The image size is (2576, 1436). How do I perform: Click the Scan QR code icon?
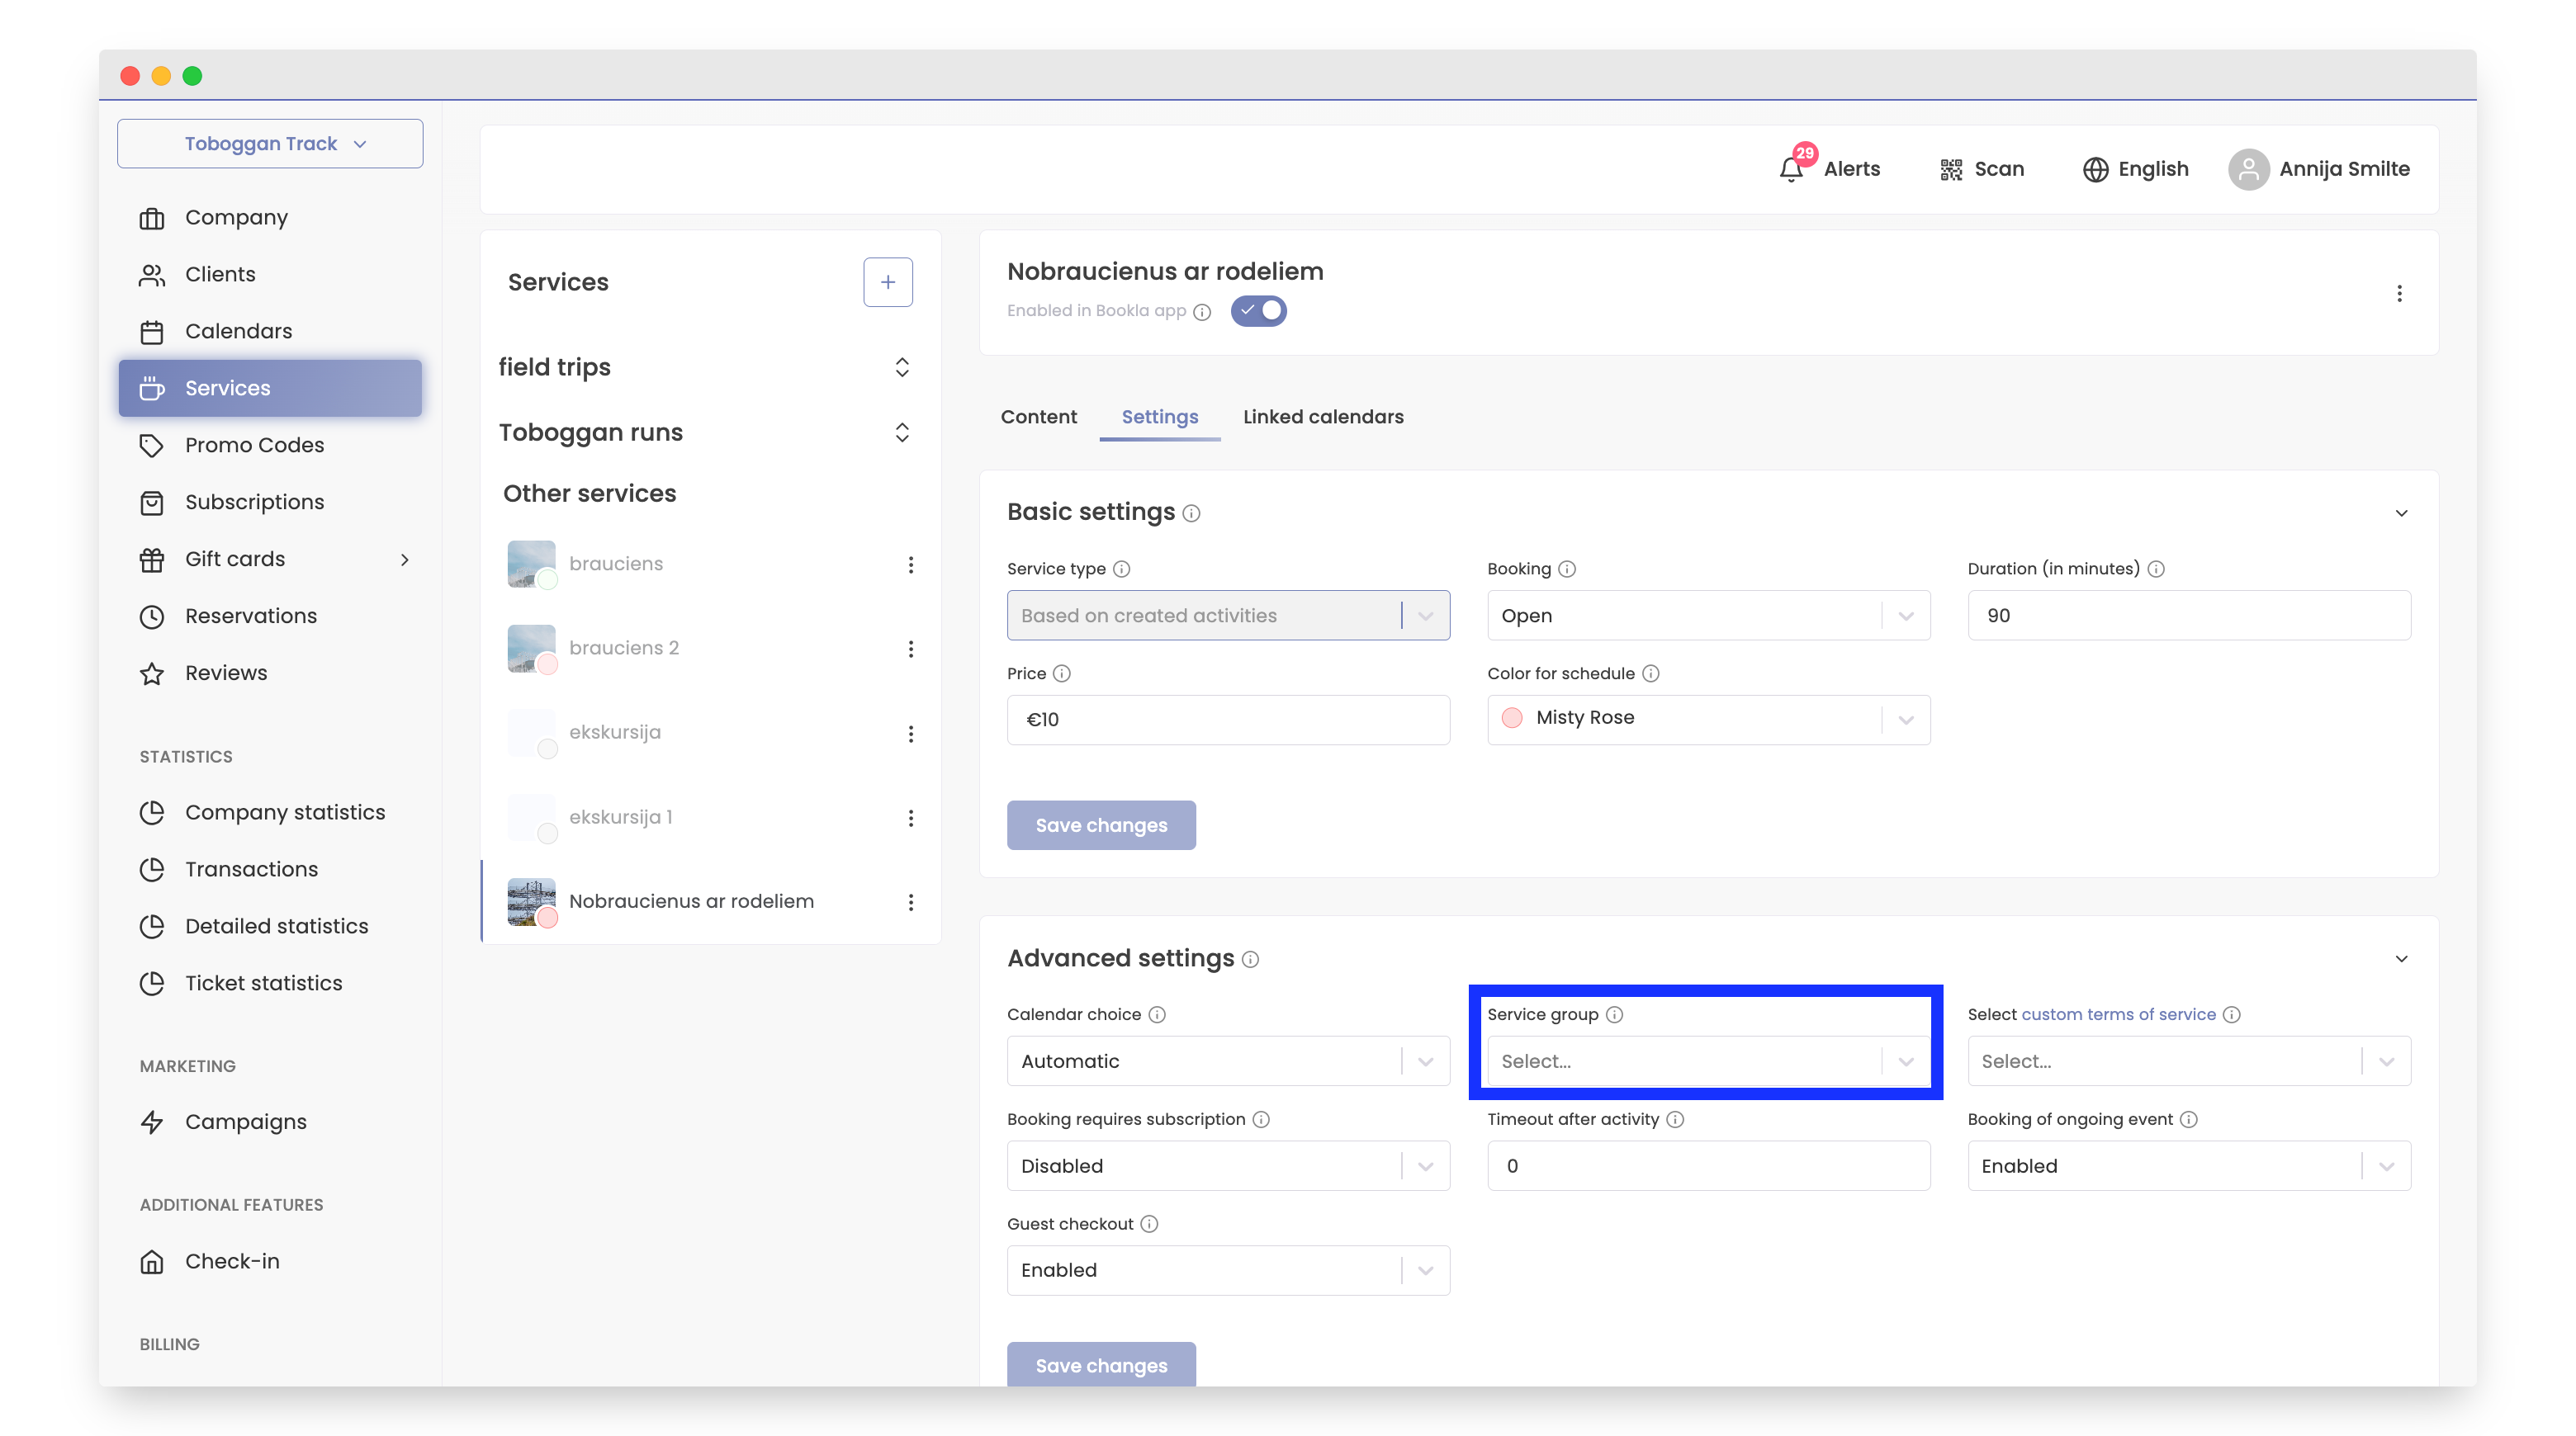click(x=1950, y=169)
